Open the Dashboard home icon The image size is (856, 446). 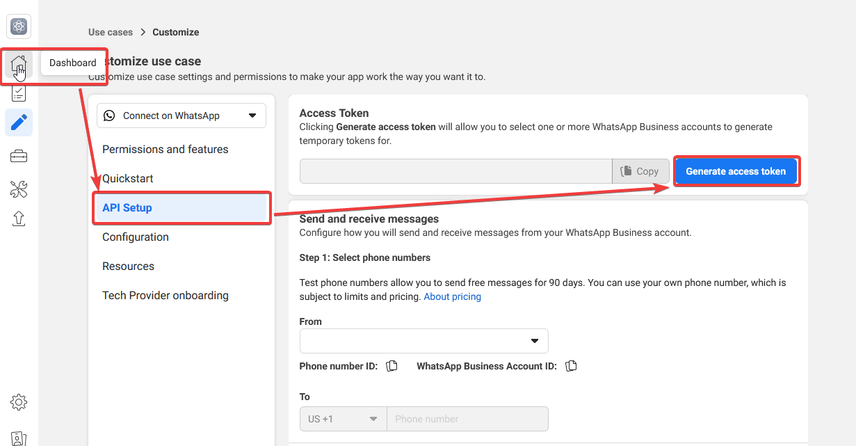coord(19,65)
